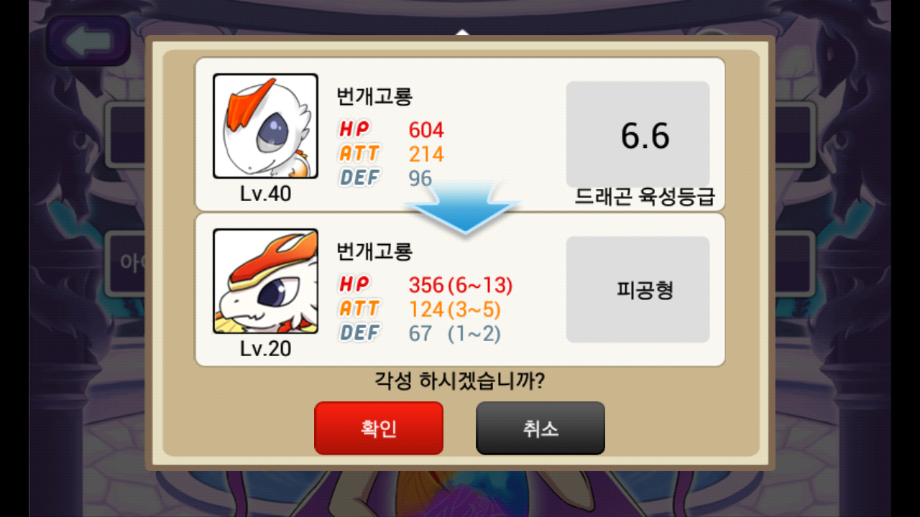The image size is (920, 517).
Task: Tap the 6.6 dragon growth grade box
Action: pos(638,134)
